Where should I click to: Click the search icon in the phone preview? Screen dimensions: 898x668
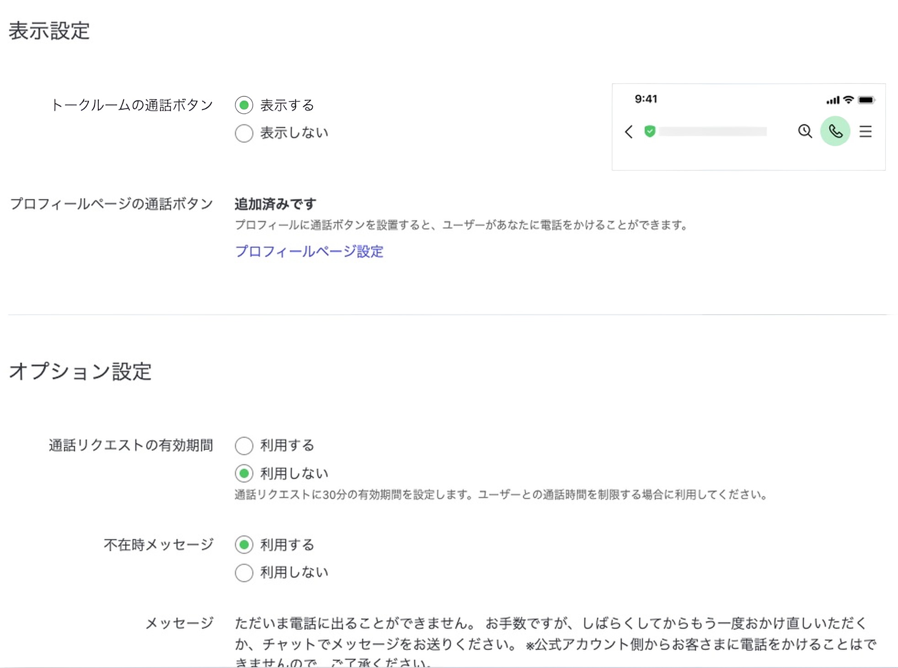(805, 131)
